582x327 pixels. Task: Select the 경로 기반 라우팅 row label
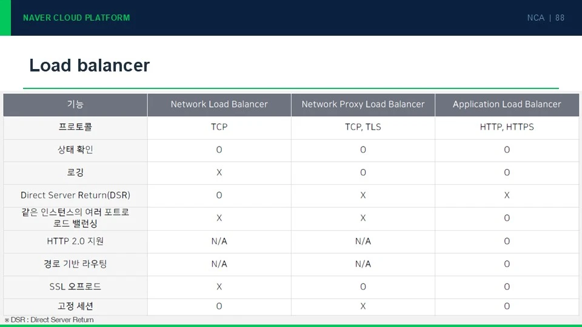(x=75, y=263)
